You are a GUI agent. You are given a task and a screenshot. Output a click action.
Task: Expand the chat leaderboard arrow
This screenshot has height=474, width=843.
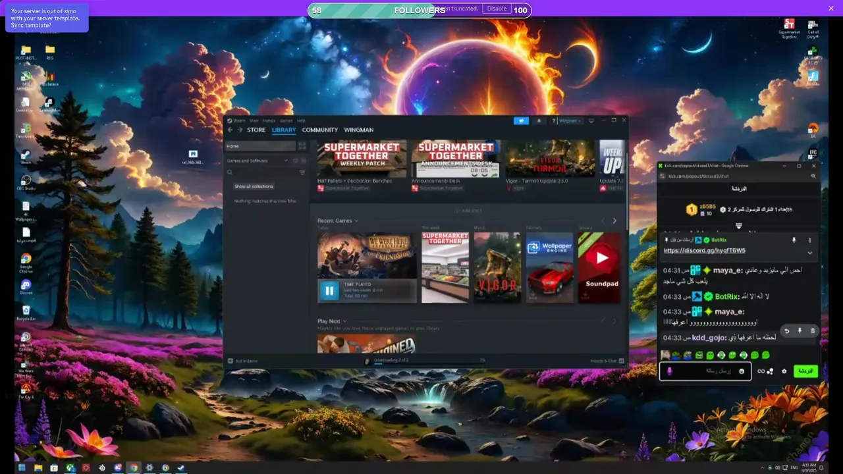[738, 226]
